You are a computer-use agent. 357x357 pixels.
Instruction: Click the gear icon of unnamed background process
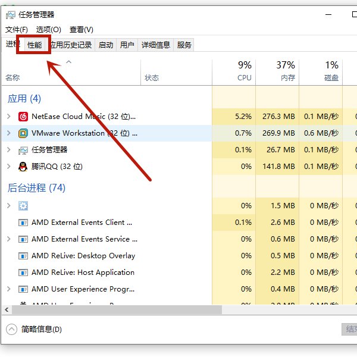(23, 206)
